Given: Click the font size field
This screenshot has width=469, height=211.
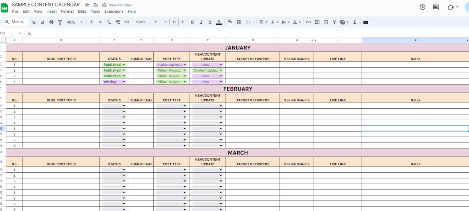Looking at the screenshot, I should point(174,22).
